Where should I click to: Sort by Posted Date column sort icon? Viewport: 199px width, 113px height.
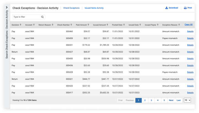(x=124, y=25)
